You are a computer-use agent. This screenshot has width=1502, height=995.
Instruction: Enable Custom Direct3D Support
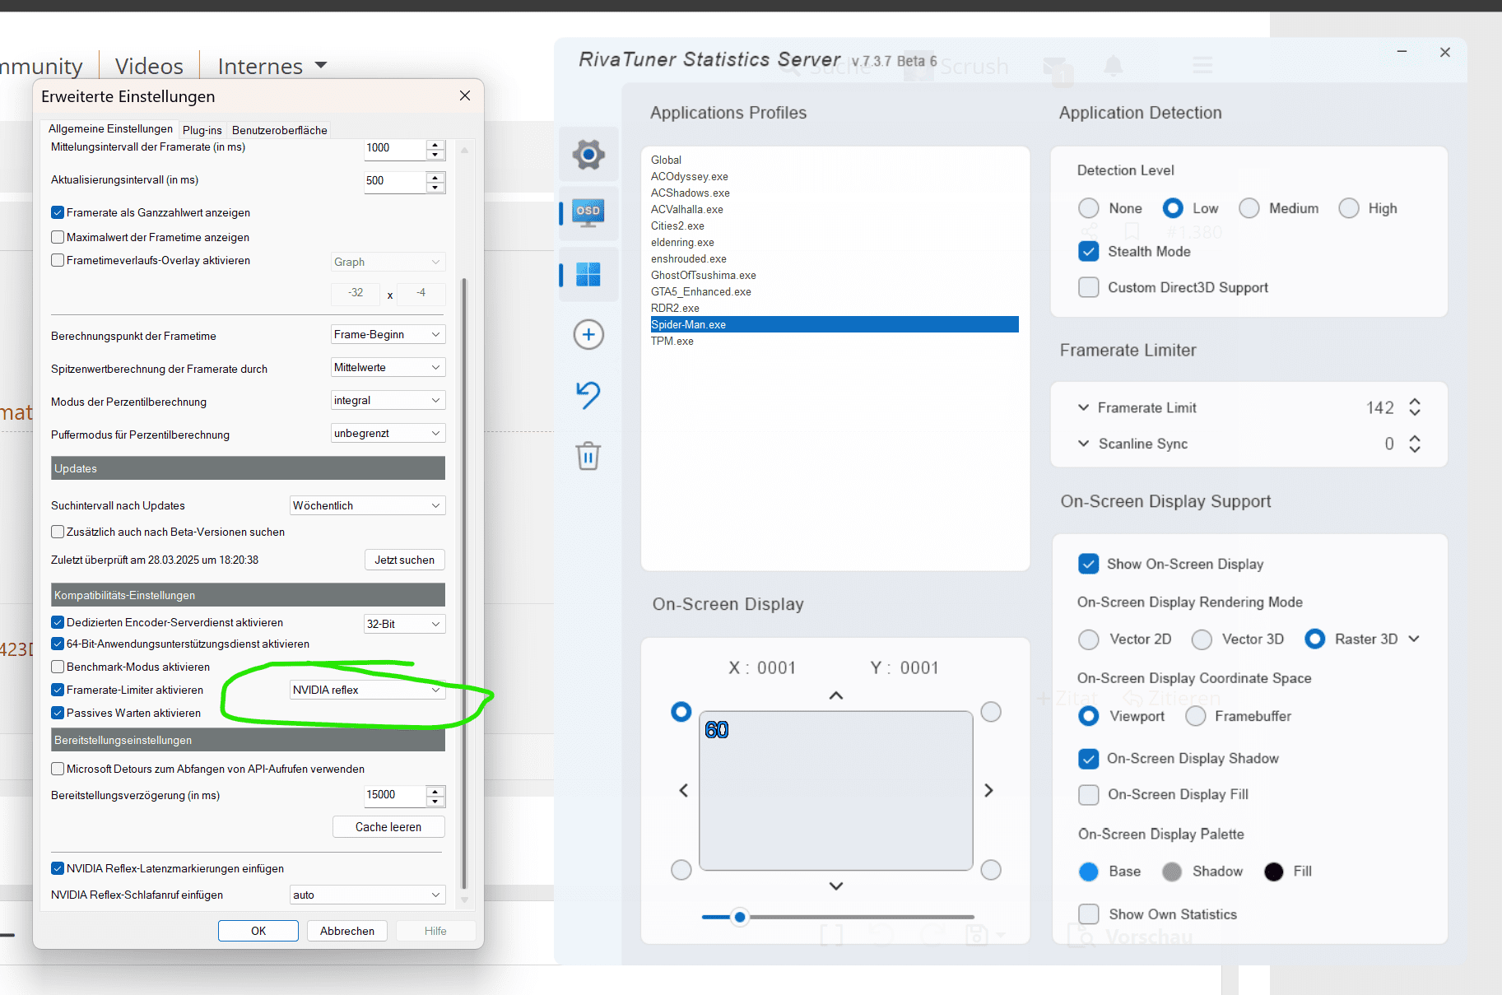(1089, 287)
